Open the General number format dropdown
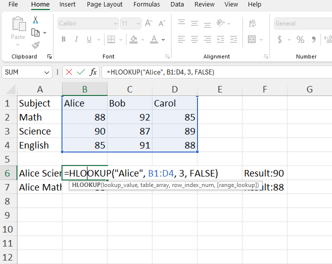 (302, 23)
